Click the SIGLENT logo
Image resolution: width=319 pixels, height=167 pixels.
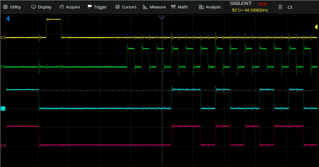[x=241, y=4]
